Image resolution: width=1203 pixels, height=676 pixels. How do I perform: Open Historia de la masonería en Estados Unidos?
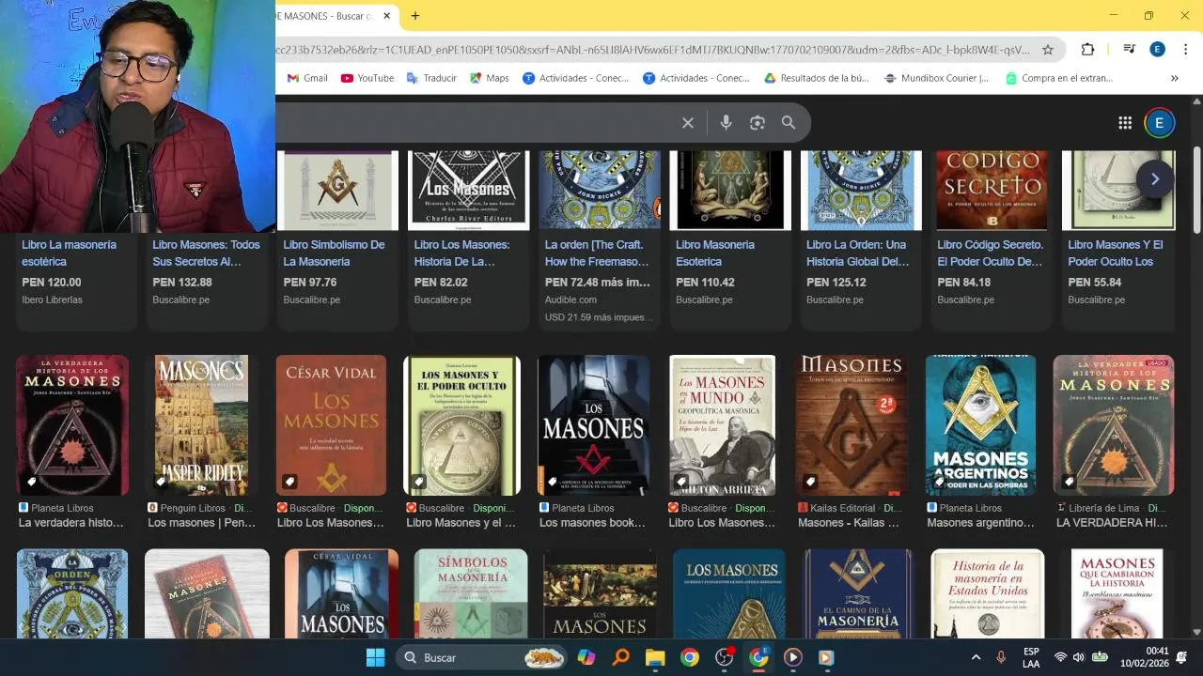click(987, 593)
